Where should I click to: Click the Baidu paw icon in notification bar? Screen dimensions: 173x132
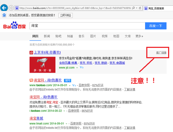point(4,15)
